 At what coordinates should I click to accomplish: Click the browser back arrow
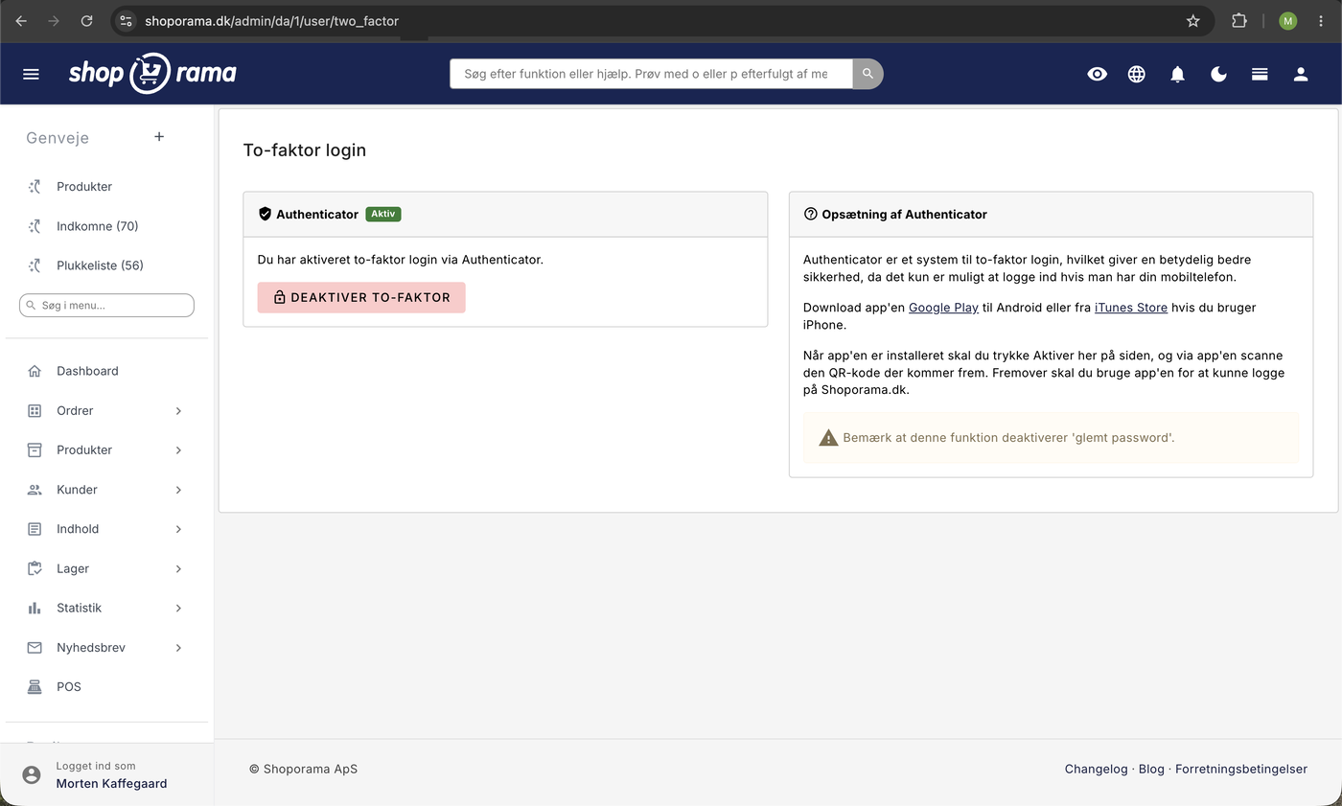click(x=21, y=20)
